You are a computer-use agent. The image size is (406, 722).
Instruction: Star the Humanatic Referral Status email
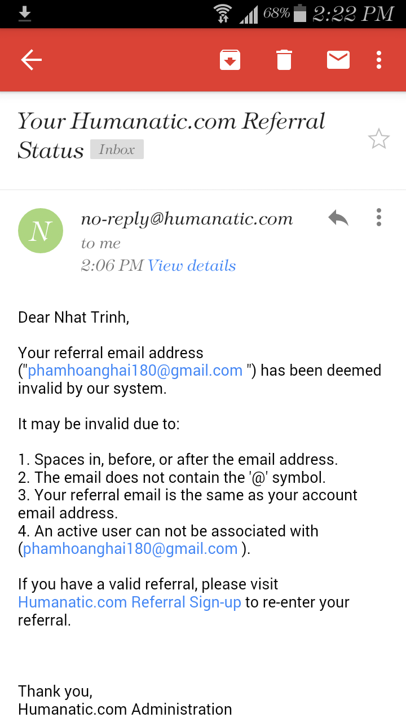click(379, 139)
